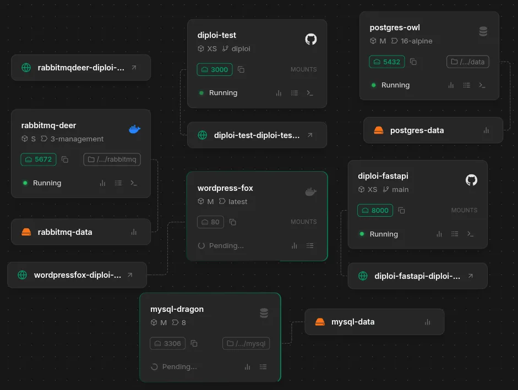Click the database icon on postgres-owl
The image size is (518, 390).
pyautogui.click(x=483, y=31)
